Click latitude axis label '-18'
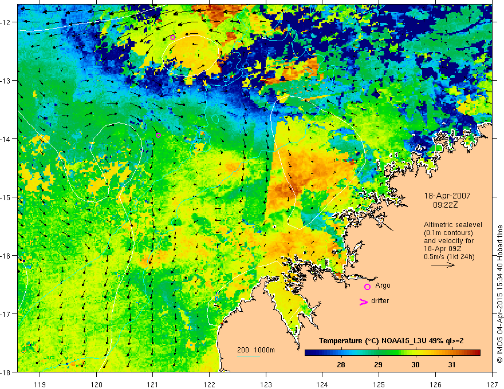Screen dimensions: 504x389 coord(6,372)
